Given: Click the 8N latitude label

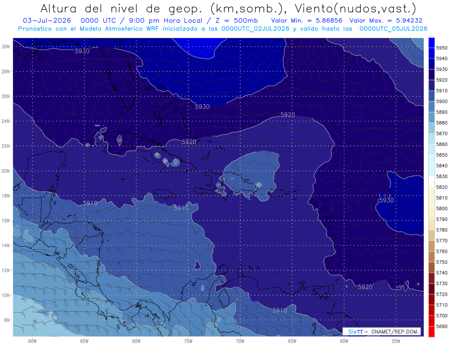Looking at the screenshot, I should 6,320.
